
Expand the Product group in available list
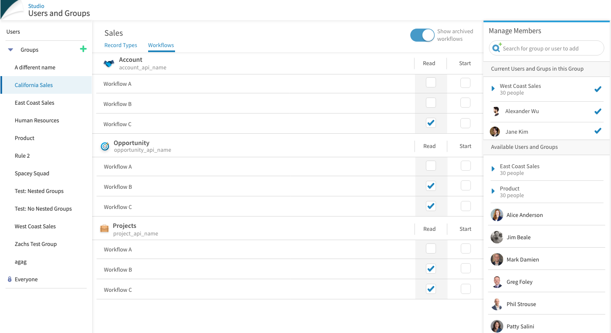tap(493, 191)
